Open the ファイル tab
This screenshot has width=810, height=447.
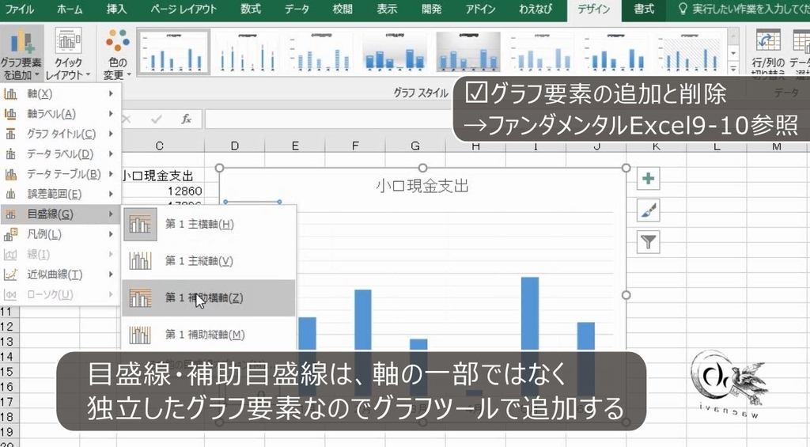click(x=20, y=9)
